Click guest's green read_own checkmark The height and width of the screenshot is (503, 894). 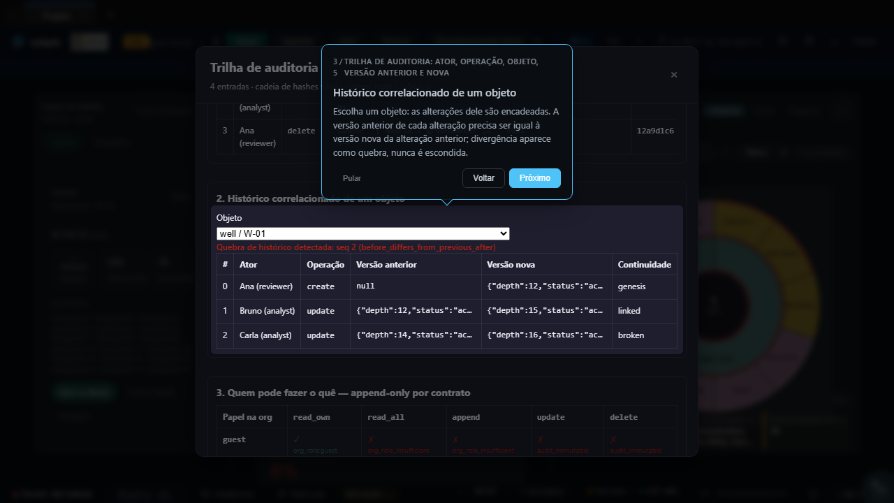click(x=296, y=439)
